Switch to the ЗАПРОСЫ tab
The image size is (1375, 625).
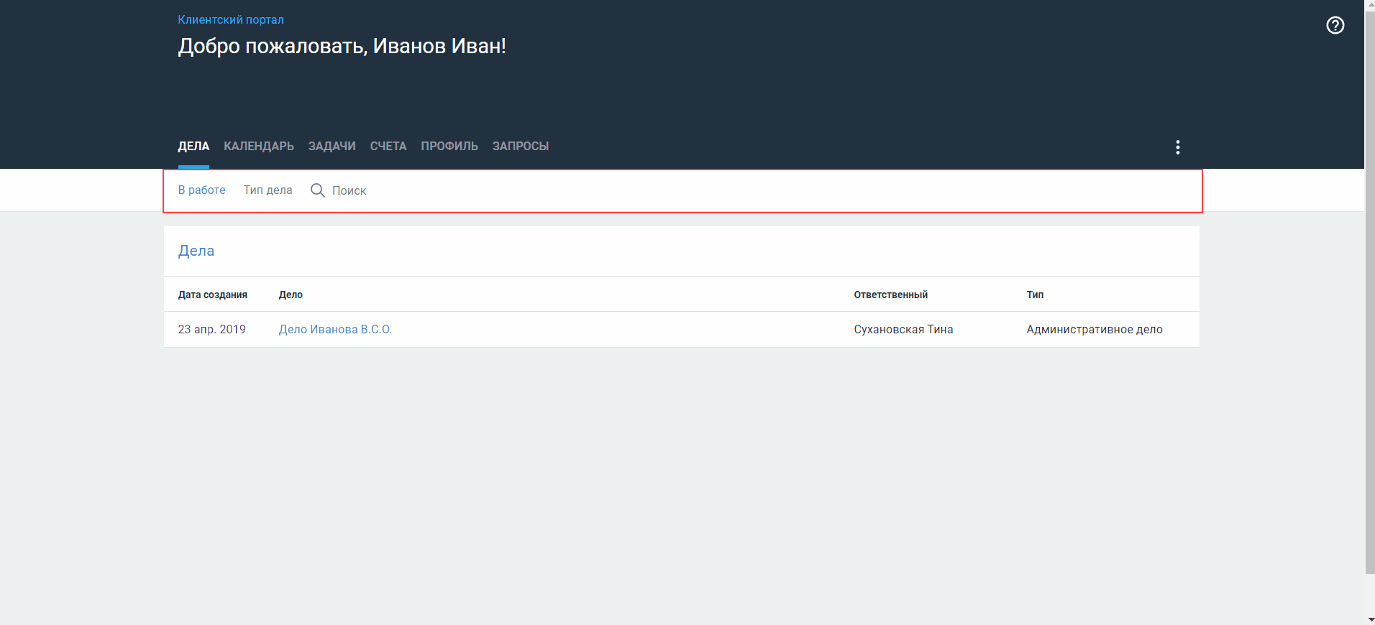[520, 147]
